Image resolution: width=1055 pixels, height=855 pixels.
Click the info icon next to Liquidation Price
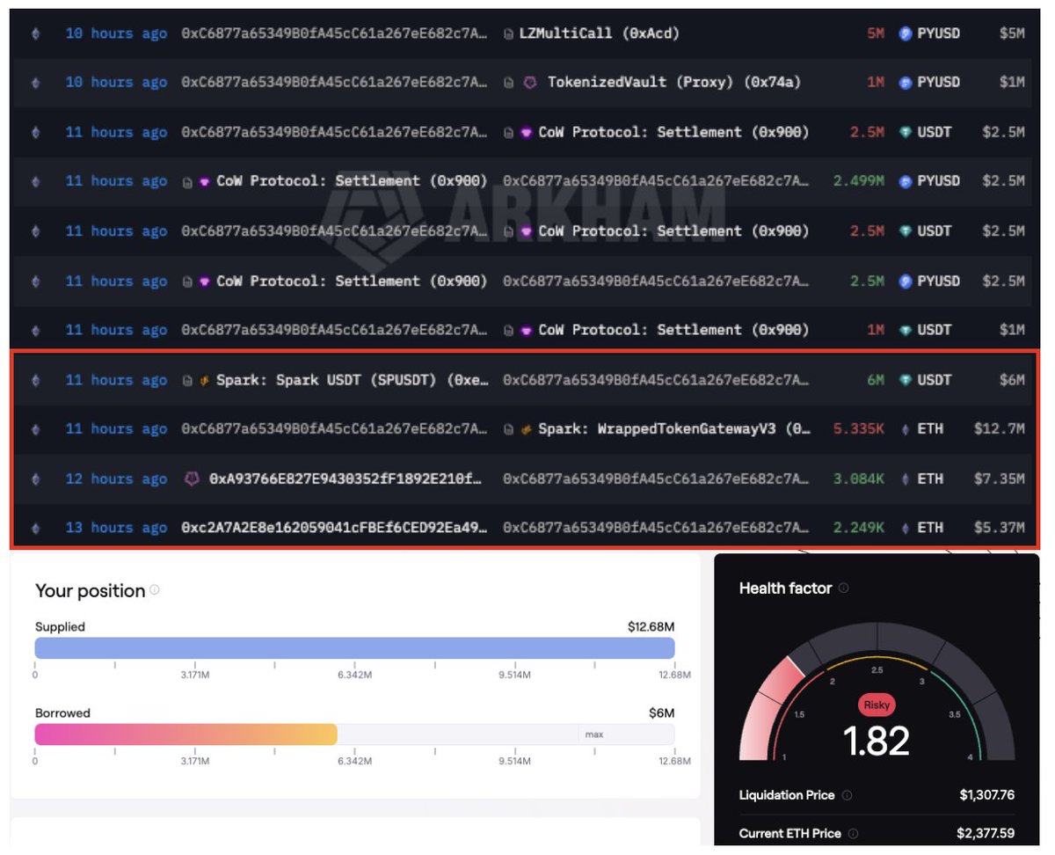click(x=847, y=795)
